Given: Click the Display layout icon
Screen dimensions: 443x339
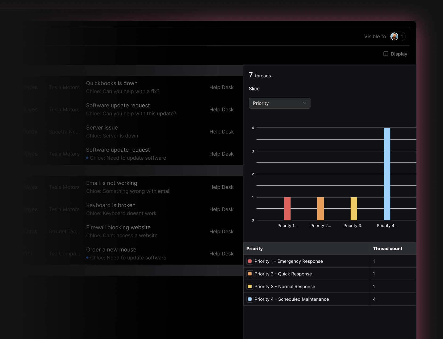Looking at the screenshot, I should tap(386, 54).
